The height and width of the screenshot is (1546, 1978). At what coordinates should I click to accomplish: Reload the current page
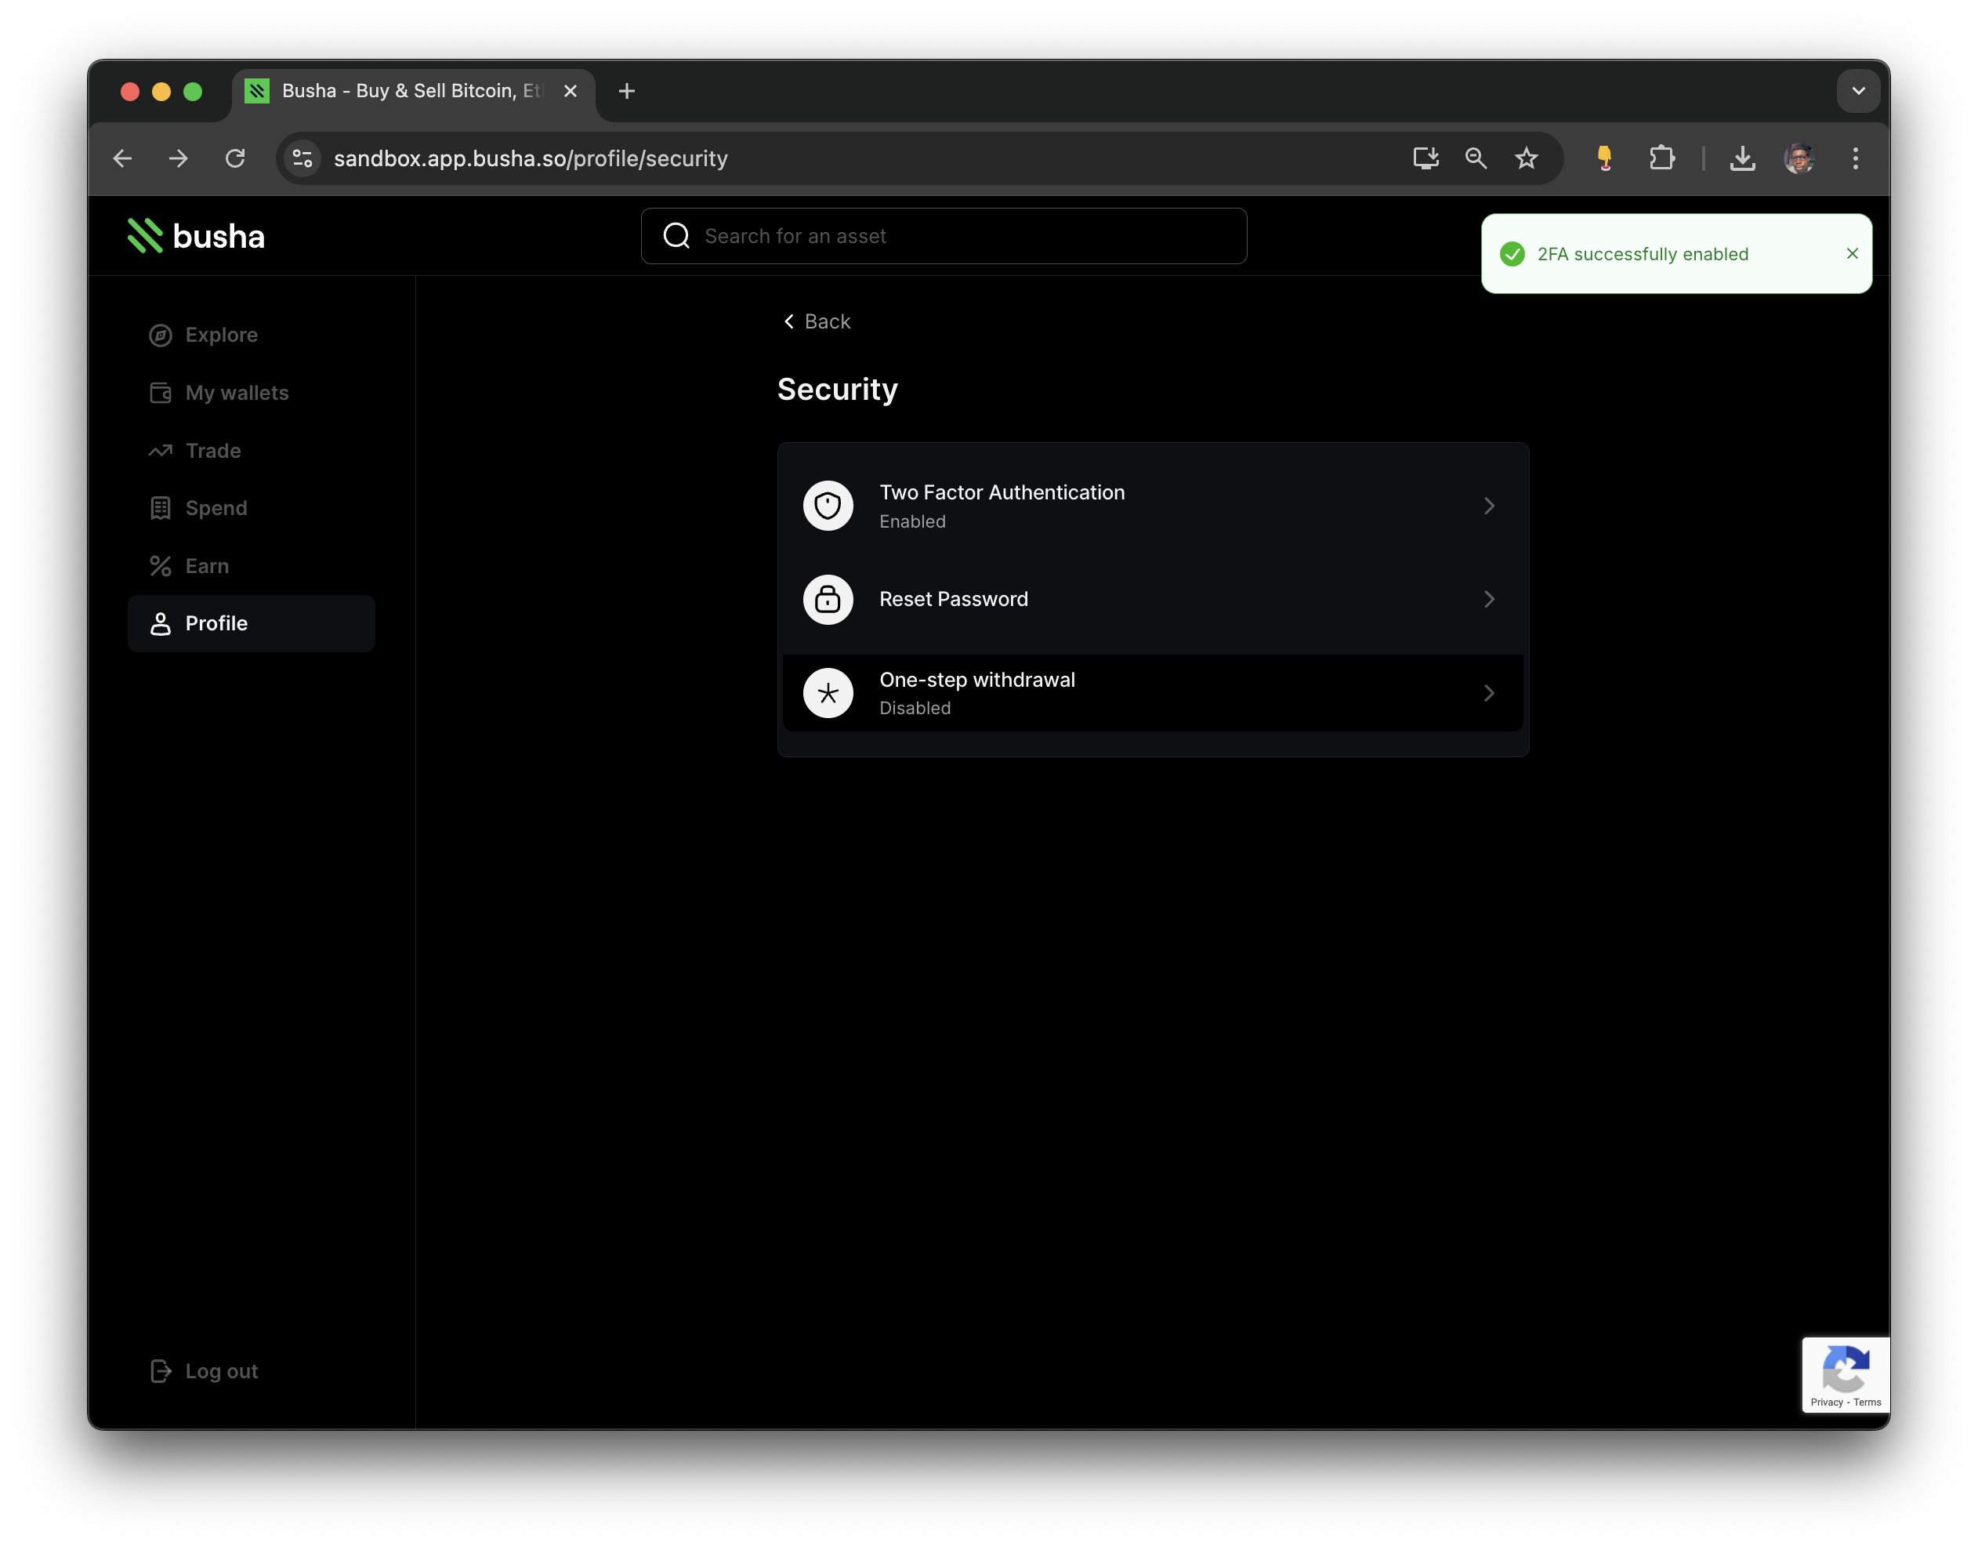click(x=235, y=158)
